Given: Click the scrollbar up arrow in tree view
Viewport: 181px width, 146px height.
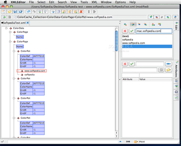Looking at the screenshot, I should (117, 133).
